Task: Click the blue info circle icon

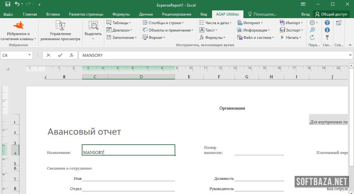Action: (x=327, y=30)
